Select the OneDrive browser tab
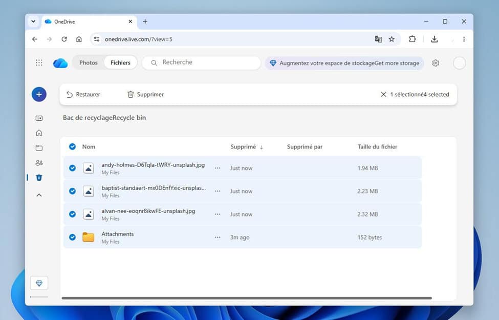Image resolution: width=499 pixels, height=320 pixels. tap(89, 22)
